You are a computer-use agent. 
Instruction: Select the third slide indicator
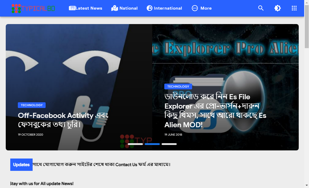169,144
